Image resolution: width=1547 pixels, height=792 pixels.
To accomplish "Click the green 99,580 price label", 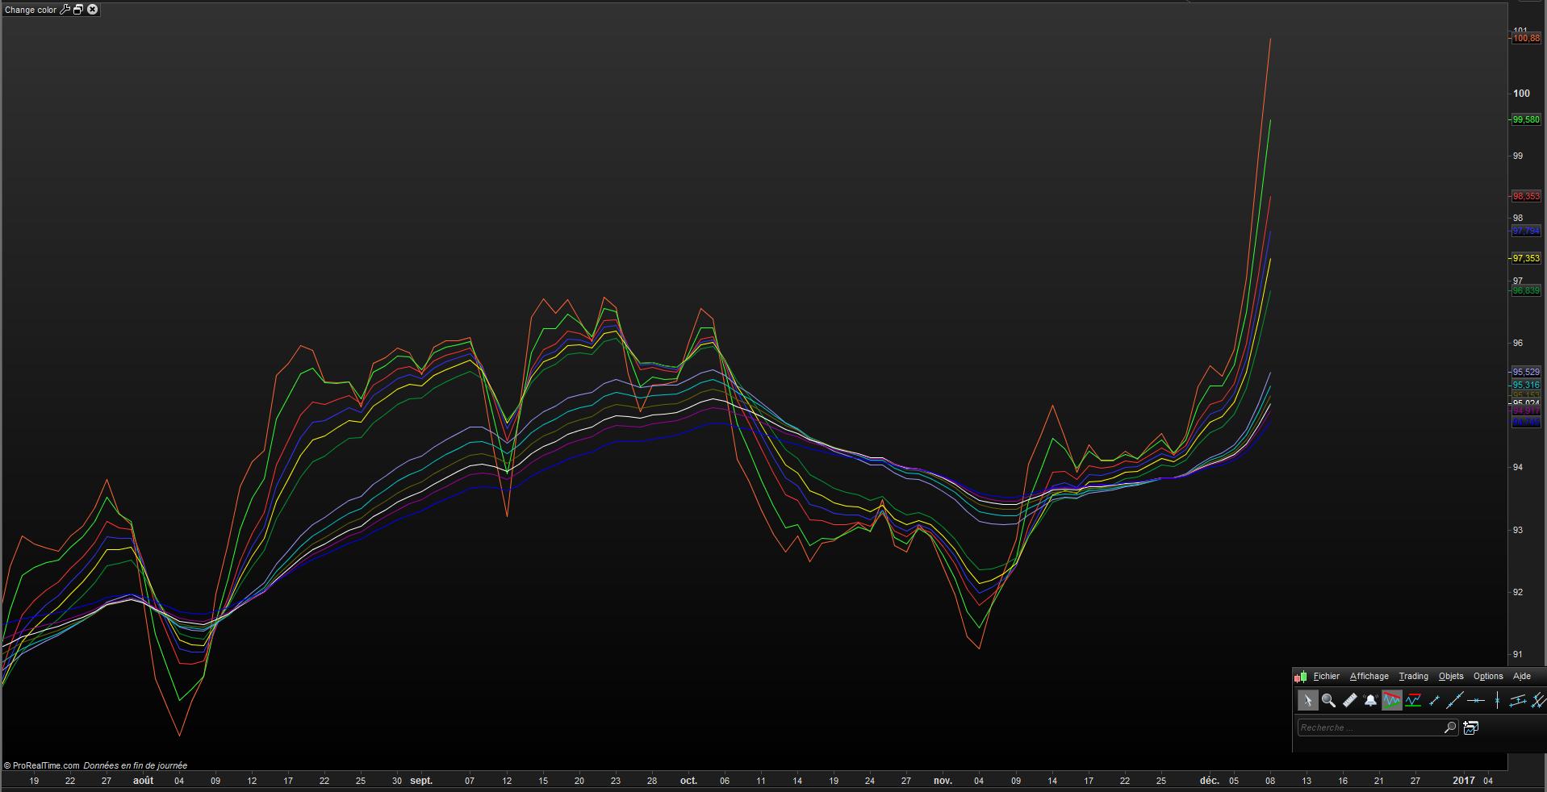I will pyautogui.click(x=1525, y=119).
